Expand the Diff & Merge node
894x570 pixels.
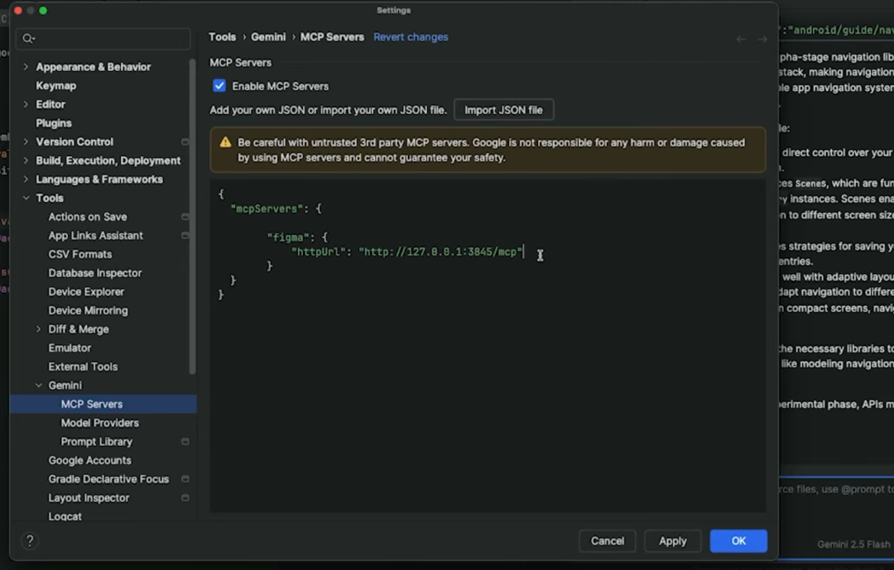38,329
